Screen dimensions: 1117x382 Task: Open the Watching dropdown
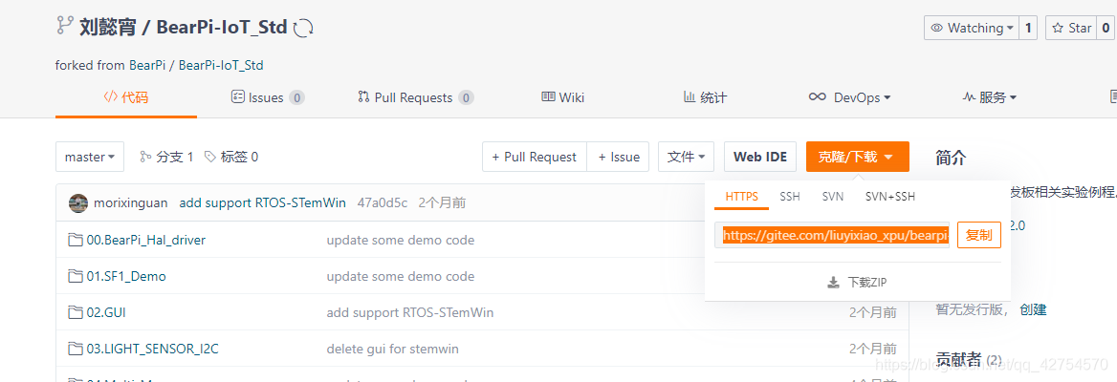click(972, 28)
